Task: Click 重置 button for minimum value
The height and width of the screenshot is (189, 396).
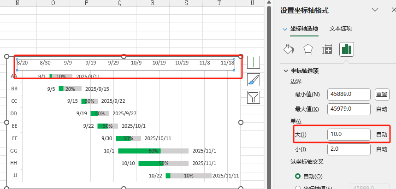Action: pos(382,94)
